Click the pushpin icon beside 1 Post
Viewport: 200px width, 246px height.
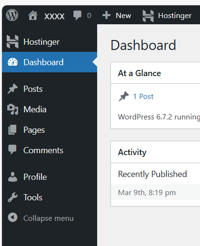tap(124, 96)
